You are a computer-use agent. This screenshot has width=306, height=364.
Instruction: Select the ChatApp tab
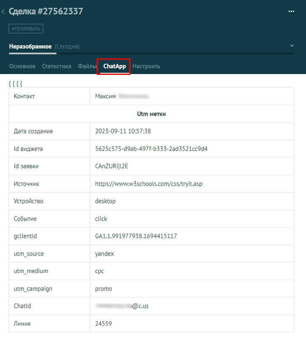[114, 66]
